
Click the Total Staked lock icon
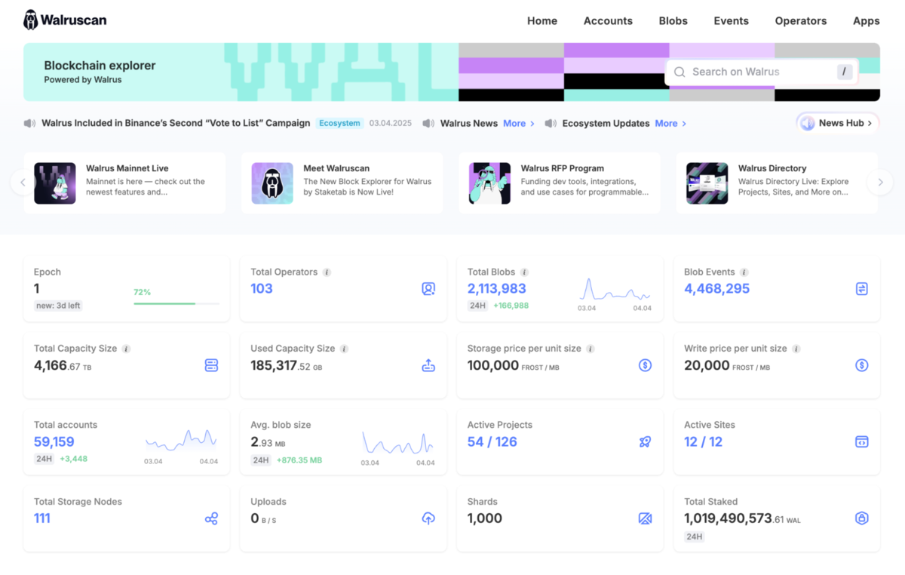click(x=862, y=518)
